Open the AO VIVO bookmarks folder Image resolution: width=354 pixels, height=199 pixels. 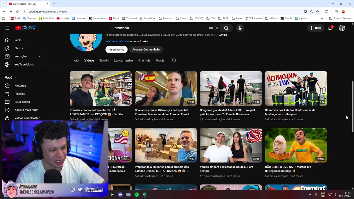tap(197, 19)
